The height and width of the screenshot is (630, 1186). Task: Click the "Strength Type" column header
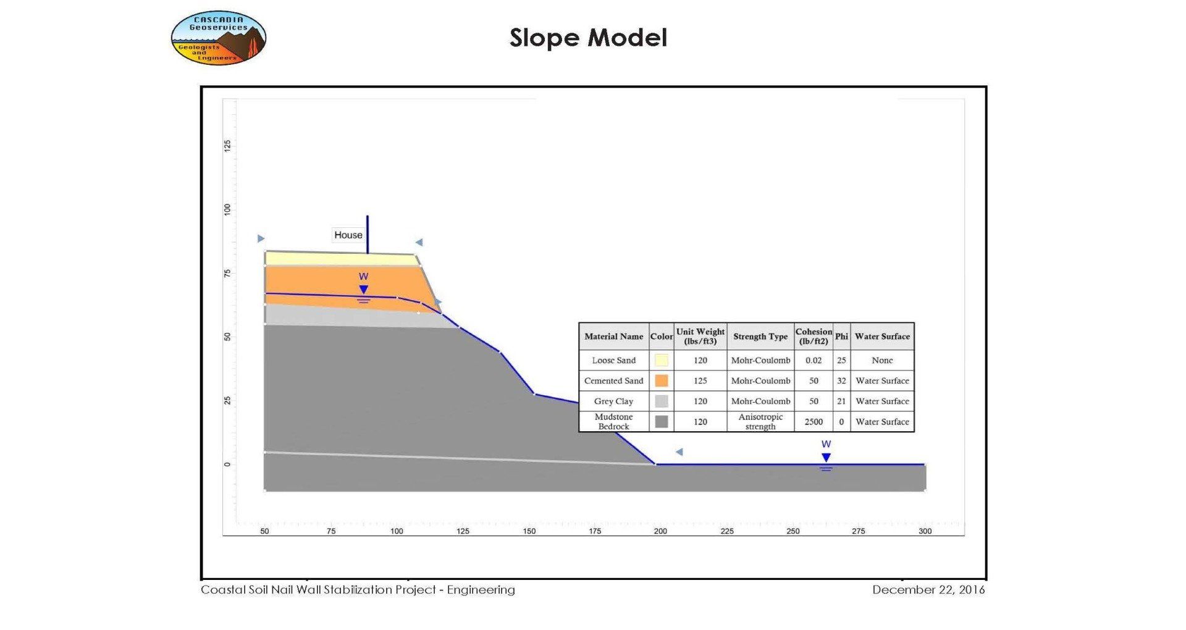coord(760,337)
